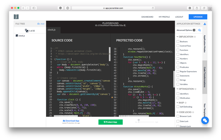Click the Obfuscation help question icon
Viewport: 221px width, 140px height.
(x=195, y=37)
